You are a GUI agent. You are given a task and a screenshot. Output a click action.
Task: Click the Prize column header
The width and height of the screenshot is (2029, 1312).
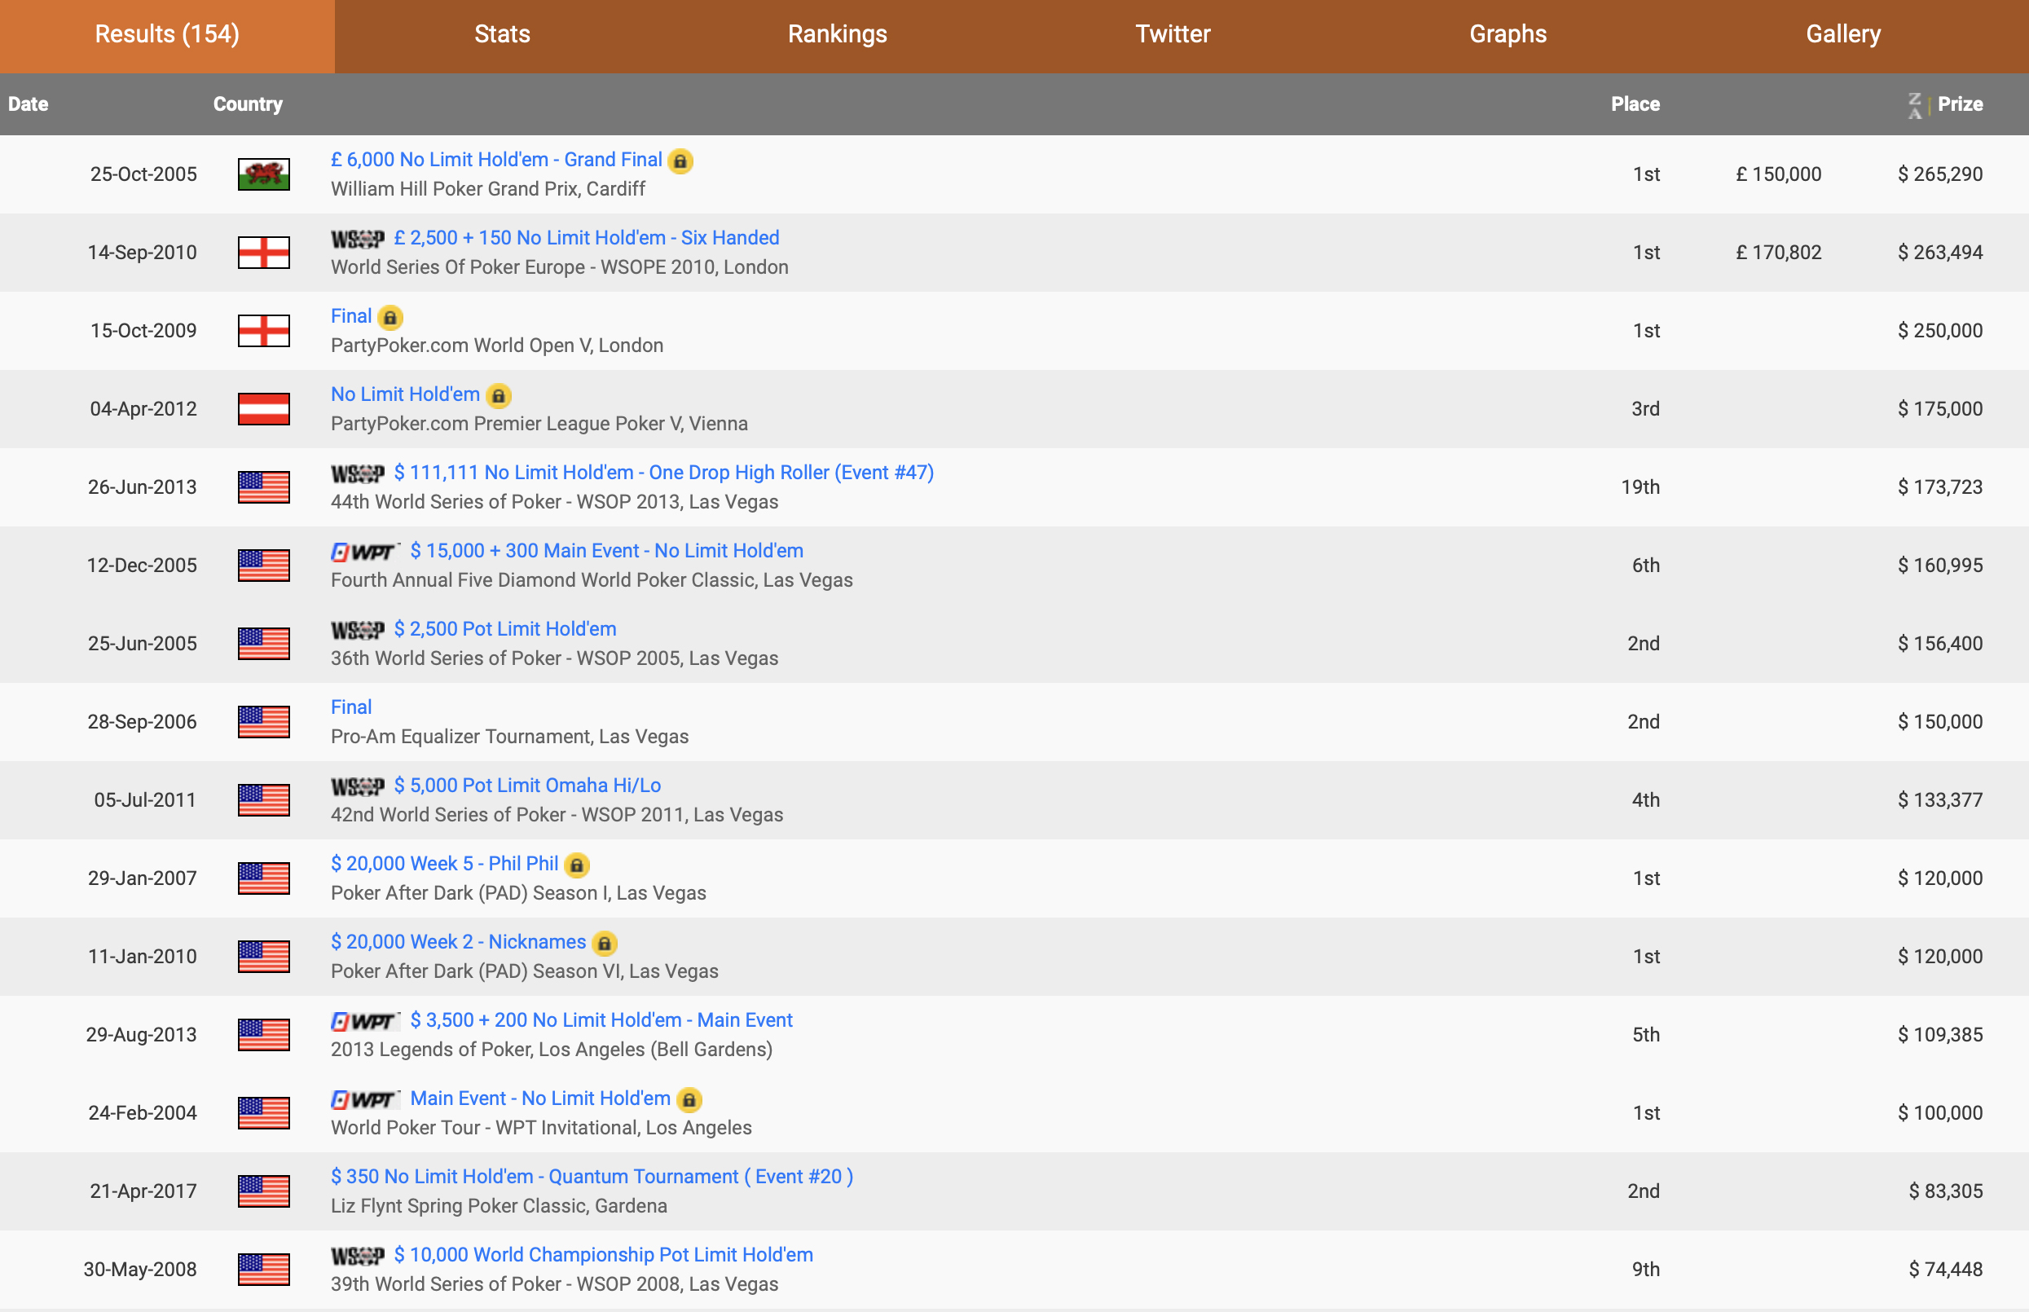click(1960, 104)
